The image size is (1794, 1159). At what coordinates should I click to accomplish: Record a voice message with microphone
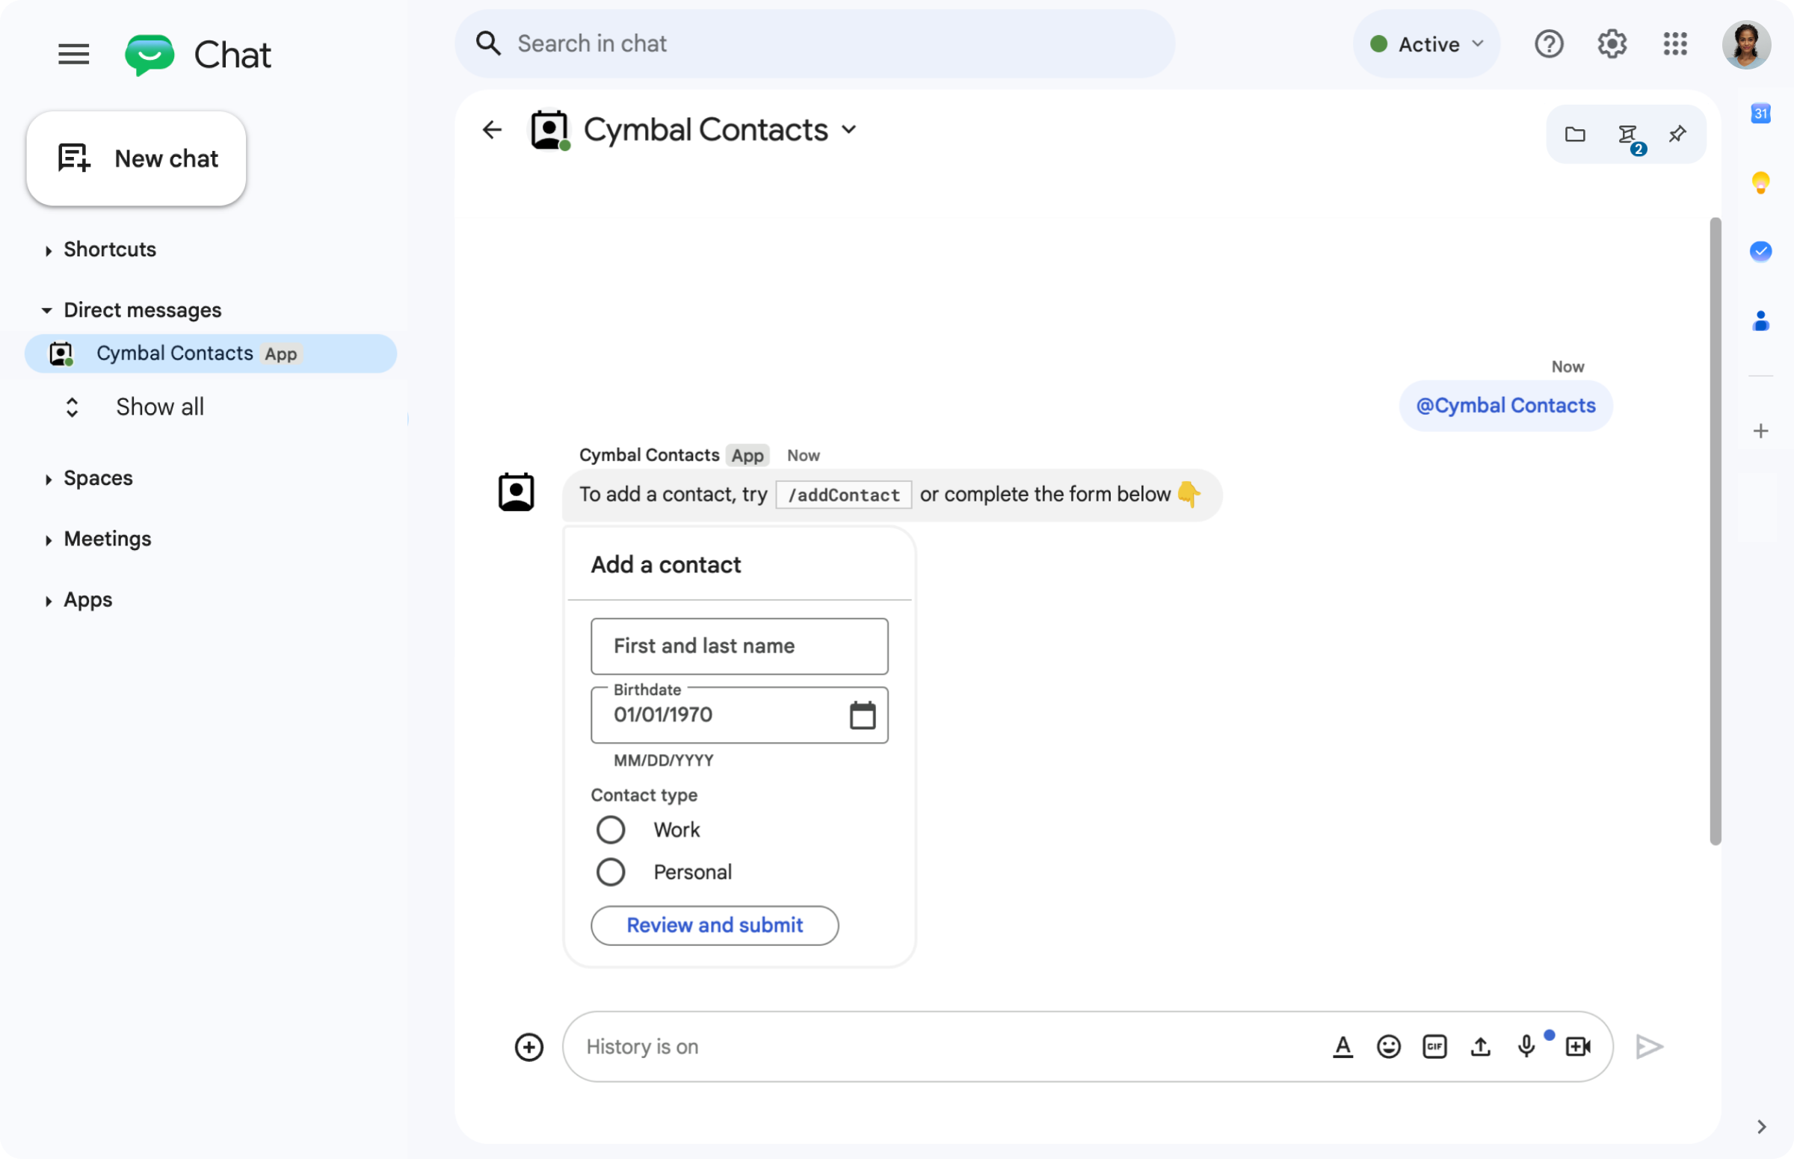(x=1526, y=1047)
